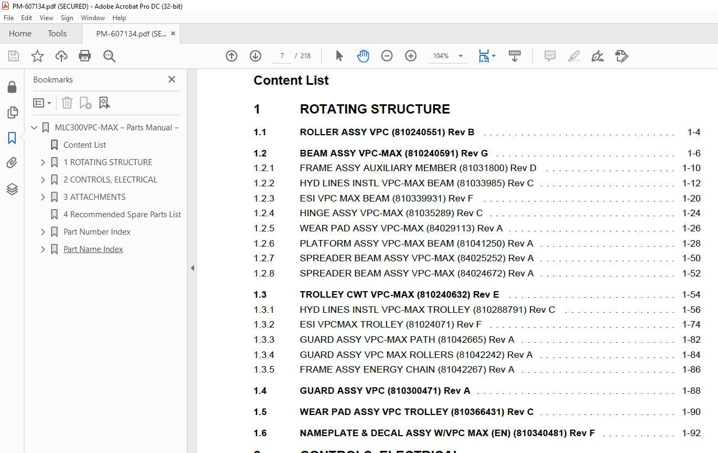Go to next page arrow
This screenshot has width=718, height=453.
255,56
